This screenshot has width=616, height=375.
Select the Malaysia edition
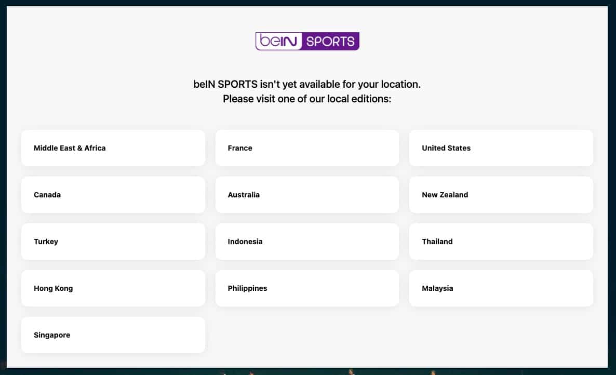point(501,288)
